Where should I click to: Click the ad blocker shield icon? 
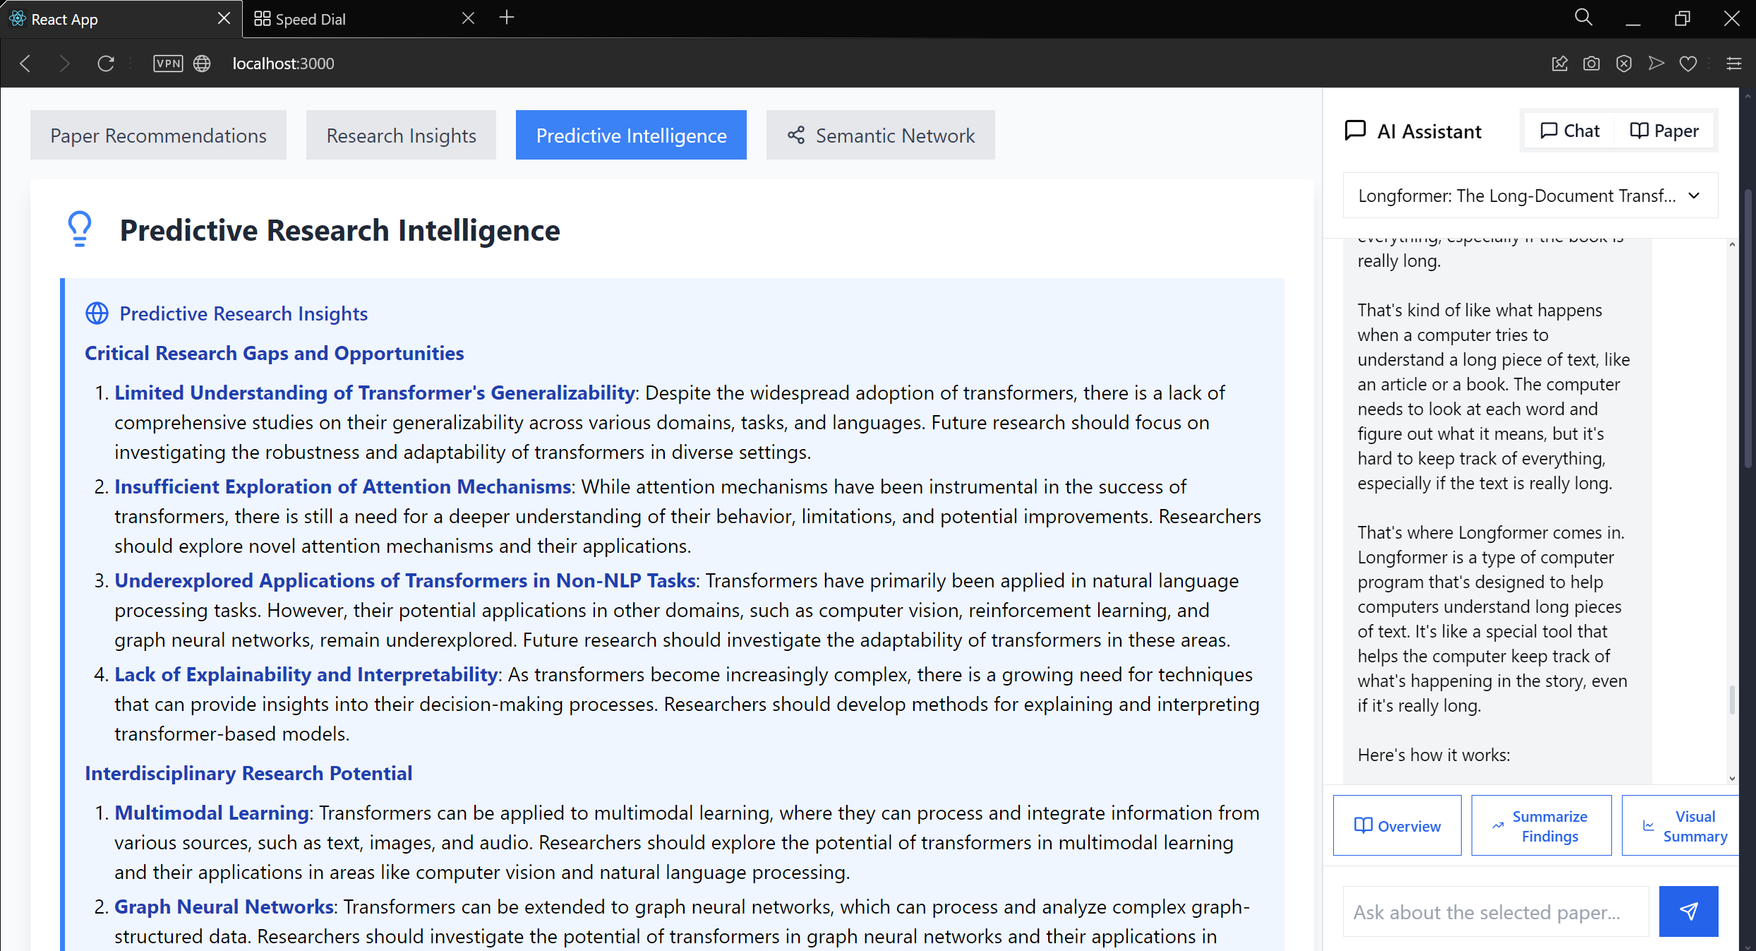pyautogui.click(x=1623, y=64)
